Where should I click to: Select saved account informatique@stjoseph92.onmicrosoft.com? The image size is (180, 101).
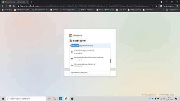pos(90,59)
